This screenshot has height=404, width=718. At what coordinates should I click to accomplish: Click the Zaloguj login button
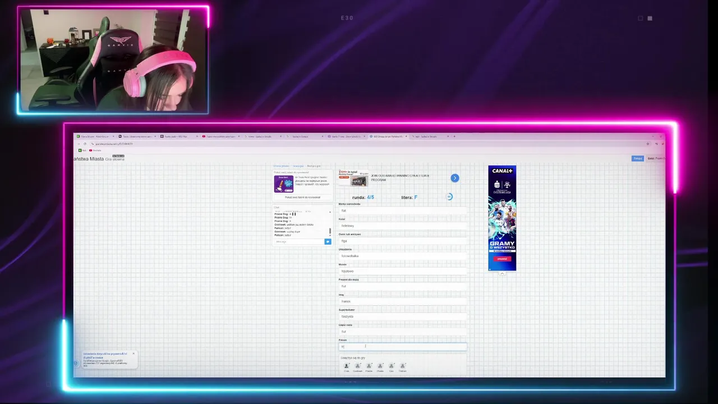point(638,158)
